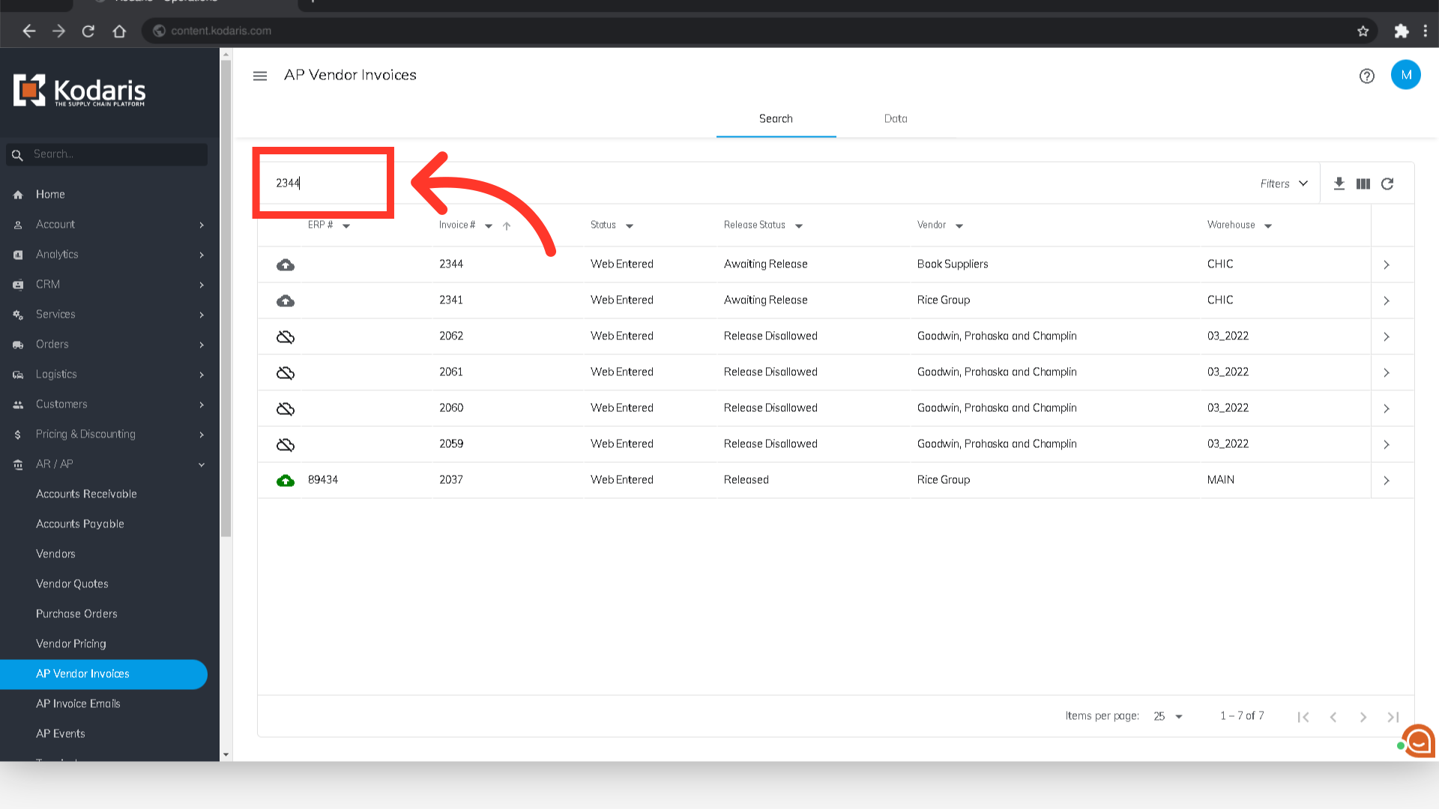Click the sidebar vertical scrollbar
Image resolution: width=1439 pixels, height=809 pixels.
[226, 300]
